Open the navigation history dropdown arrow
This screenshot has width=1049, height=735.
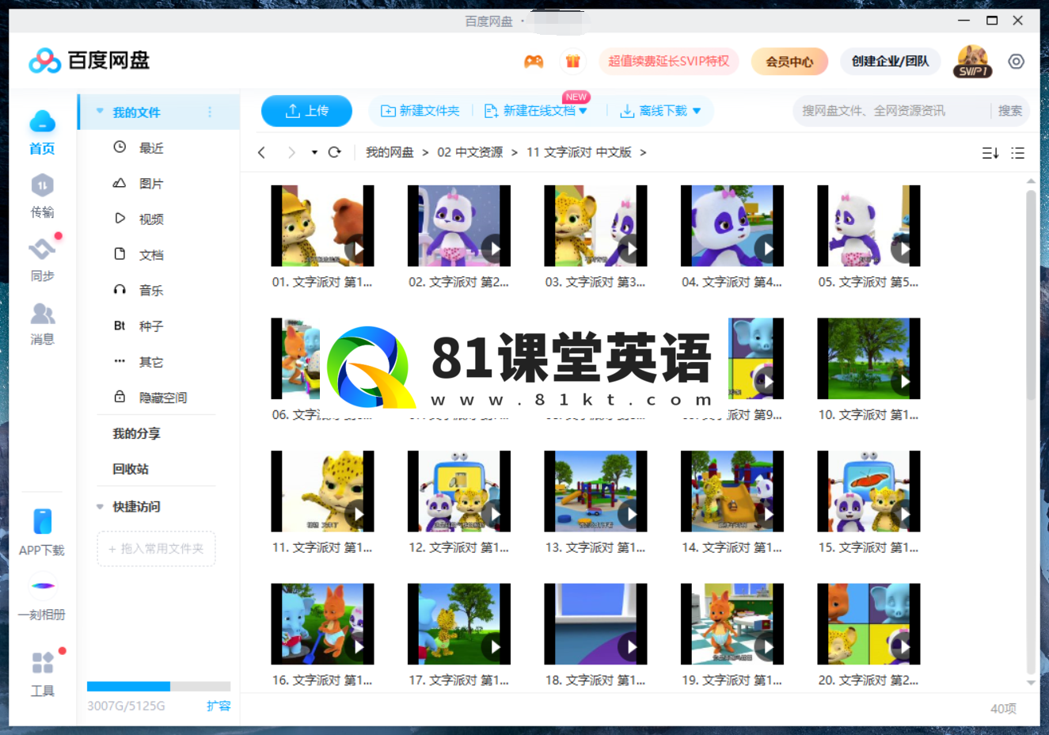coord(314,152)
